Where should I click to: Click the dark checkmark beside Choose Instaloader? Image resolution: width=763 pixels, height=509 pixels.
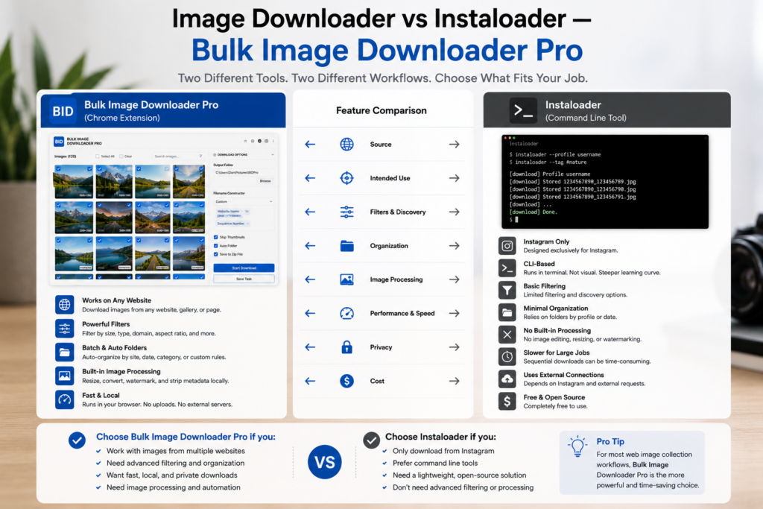point(371,440)
